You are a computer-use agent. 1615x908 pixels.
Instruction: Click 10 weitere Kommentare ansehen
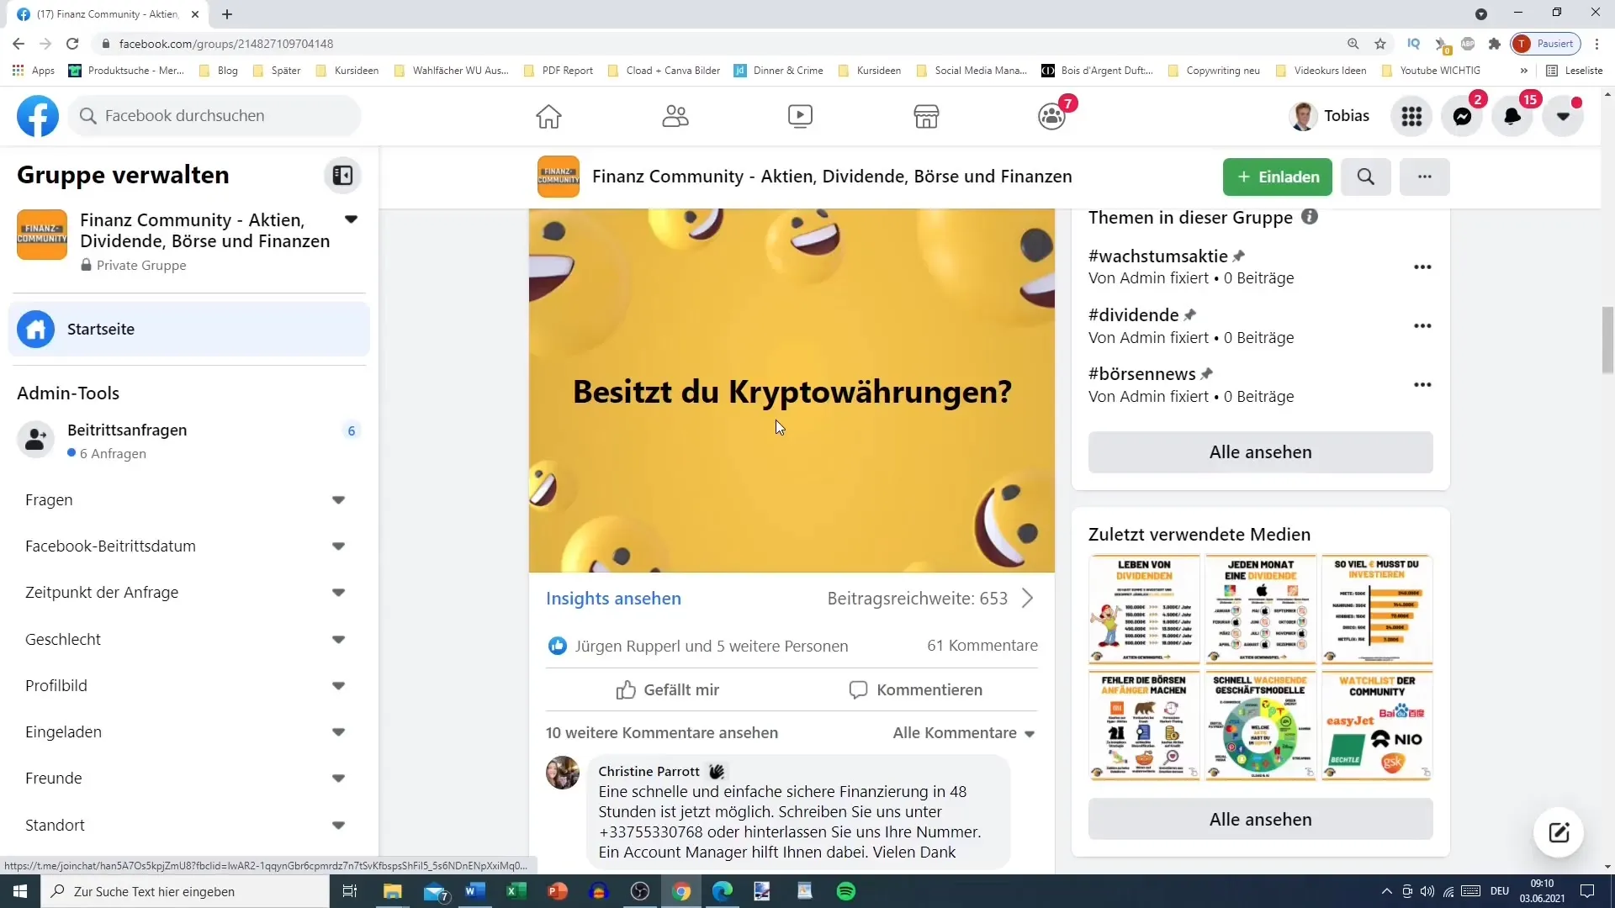[662, 733]
